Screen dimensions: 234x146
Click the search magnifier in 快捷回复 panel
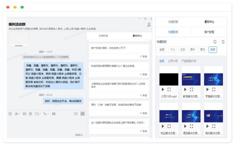(215, 42)
